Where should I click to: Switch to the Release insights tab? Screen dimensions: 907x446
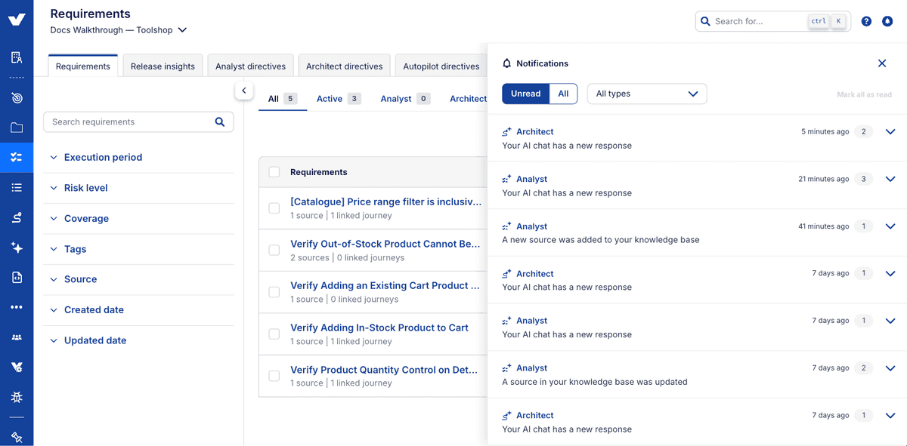click(163, 66)
